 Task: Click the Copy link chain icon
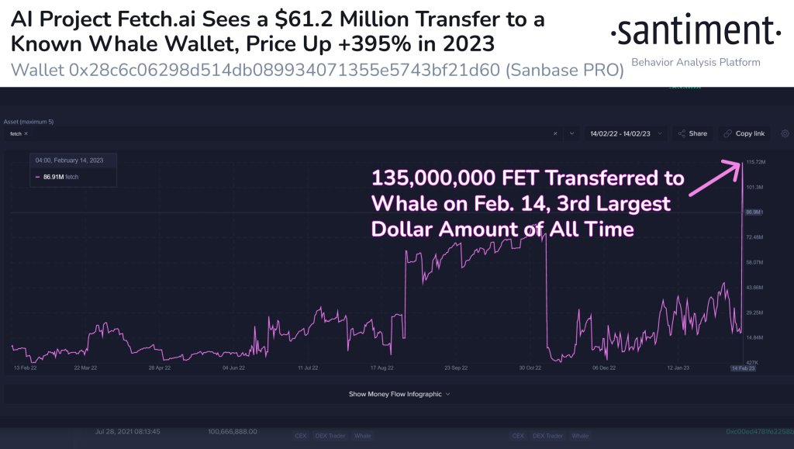[727, 133]
